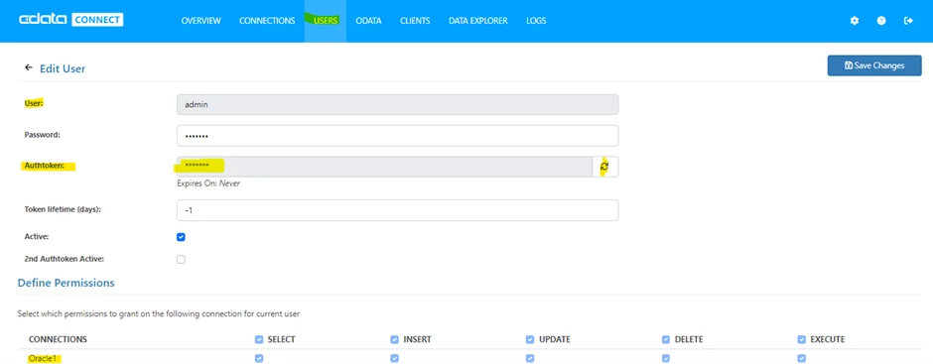This screenshot has width=933, height=364.
Task: Toggle the UPDATE column header checkbox
Action: coord(530,339)
